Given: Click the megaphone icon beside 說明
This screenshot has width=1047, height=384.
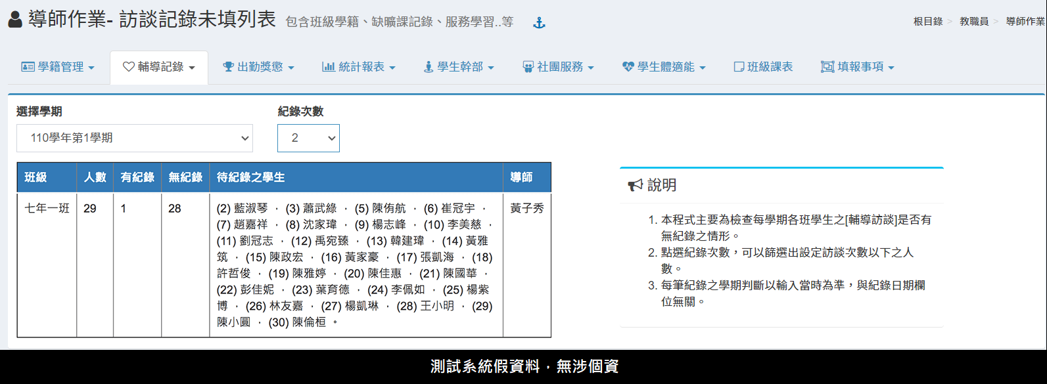Looking at the screenshot, I should click(x=635, y=185).
